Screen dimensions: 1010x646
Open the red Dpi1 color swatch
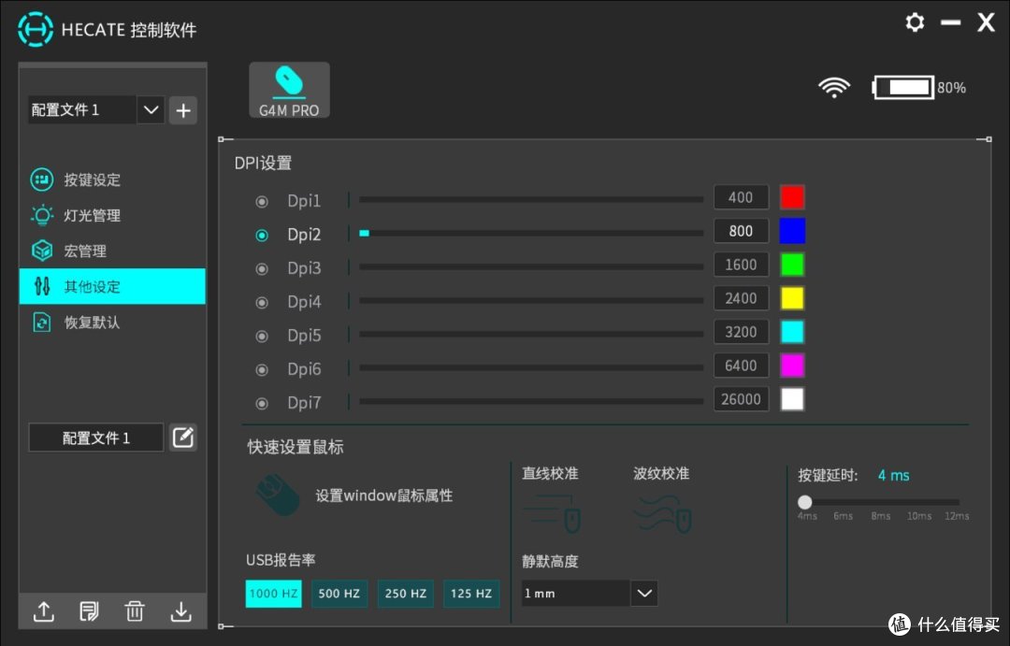792,197
